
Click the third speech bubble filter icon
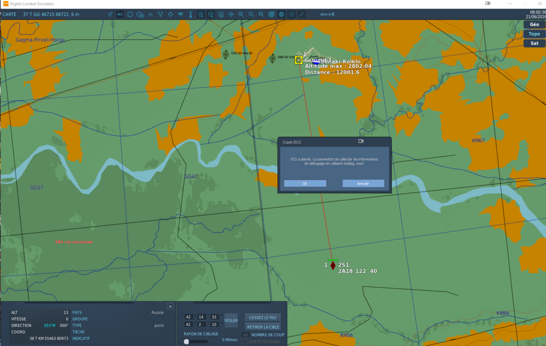pos(221,14)
